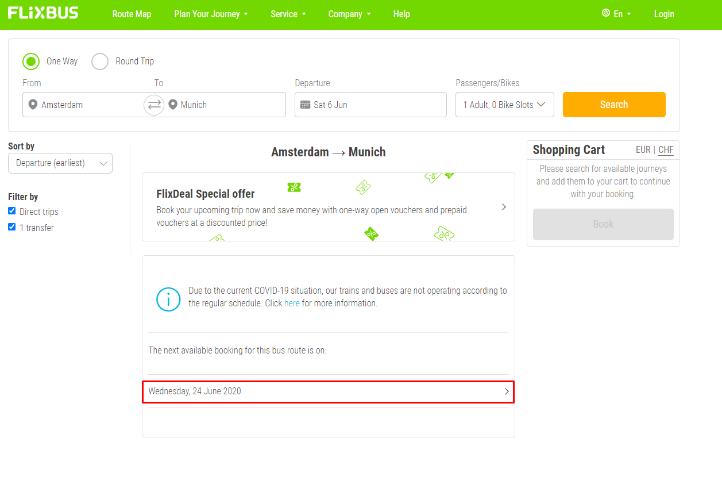Toggle the 1 transfer filter checkbox
This screenshot has width=722, height=492.
(12, 227)
